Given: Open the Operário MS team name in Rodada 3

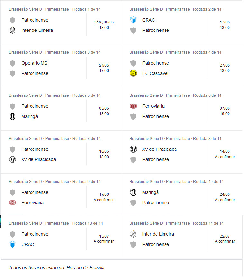Looking at the screenshot, I should (34, 63).
